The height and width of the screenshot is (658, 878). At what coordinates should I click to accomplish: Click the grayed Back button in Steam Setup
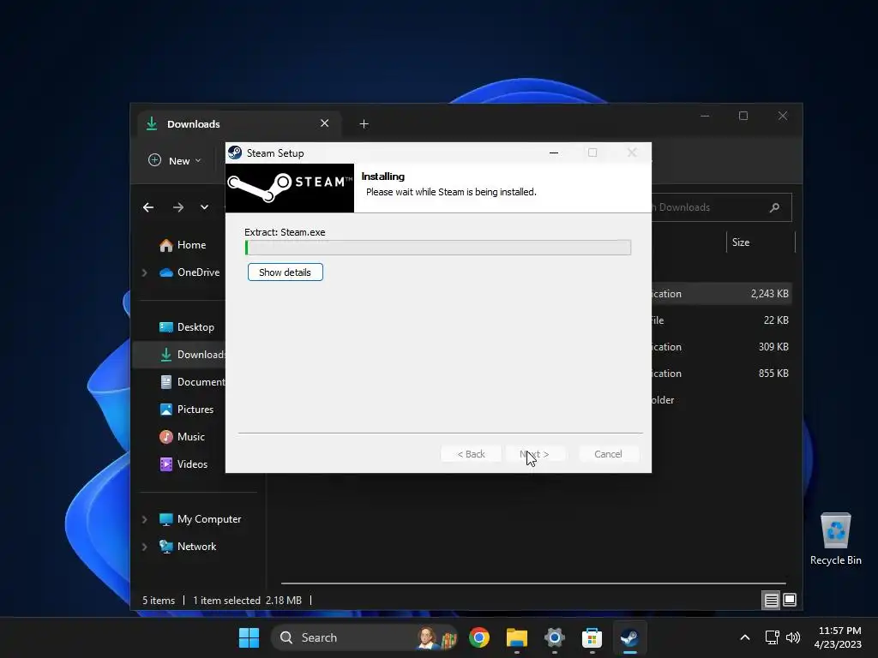[x=471, y=454]
